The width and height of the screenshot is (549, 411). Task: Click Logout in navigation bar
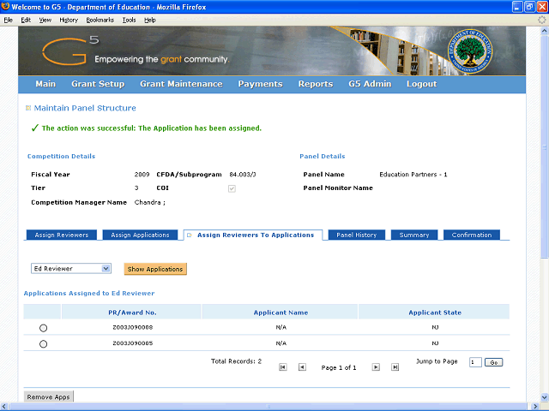pos(421,84)
